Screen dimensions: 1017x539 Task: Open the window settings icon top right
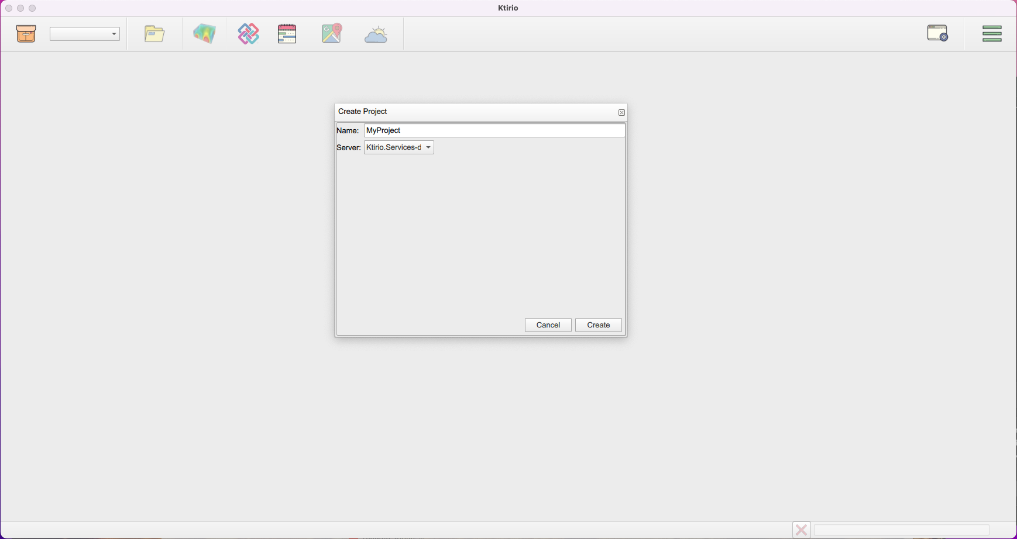click(936, 33)
